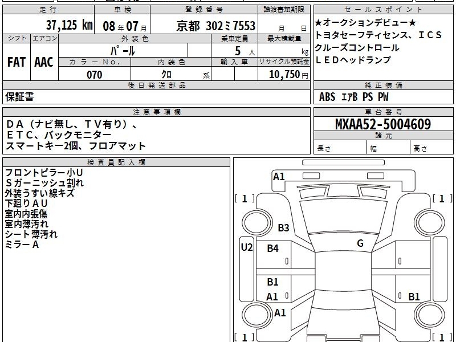Select the B4 mark on the front door

click(x=272, y=249)
